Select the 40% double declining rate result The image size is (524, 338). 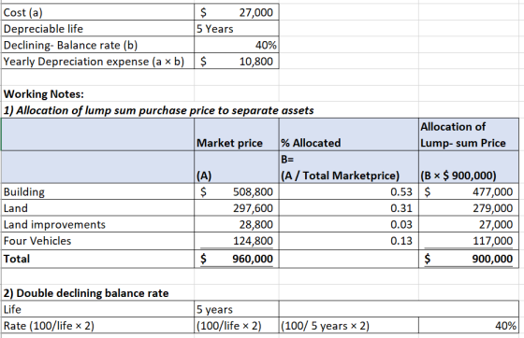[x=469, y=325]
